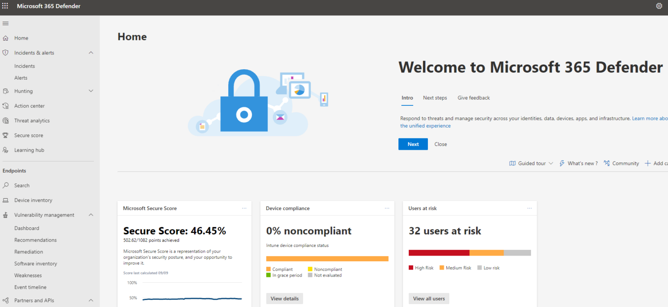The image size is (668, 307).
Task: Click the Action center icon
Action: click(x=6, y=106)
